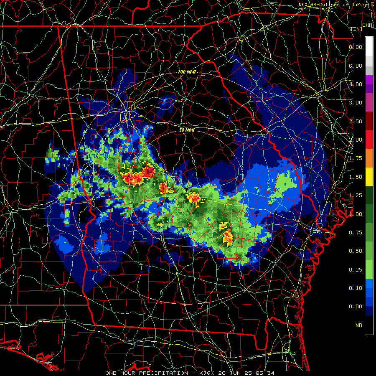The image size is (376, 376).
Task: Select the pink swatch in the color scale
Action: (369, 103)
